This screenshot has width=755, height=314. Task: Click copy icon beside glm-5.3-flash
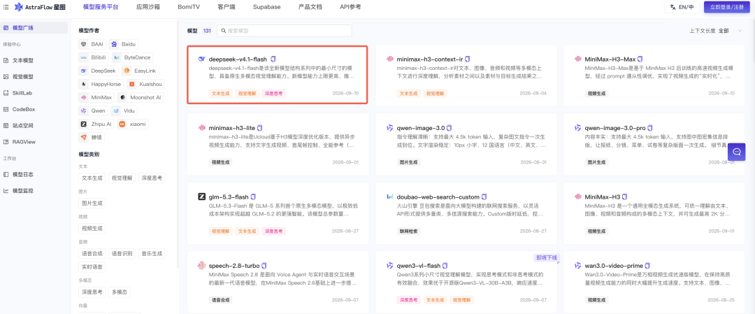pyautogui.click(x=253, y=197)
